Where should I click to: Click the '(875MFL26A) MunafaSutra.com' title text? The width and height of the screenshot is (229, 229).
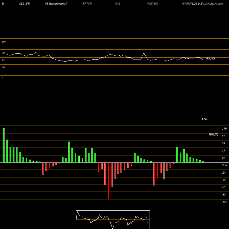click(x=202, y=4)
